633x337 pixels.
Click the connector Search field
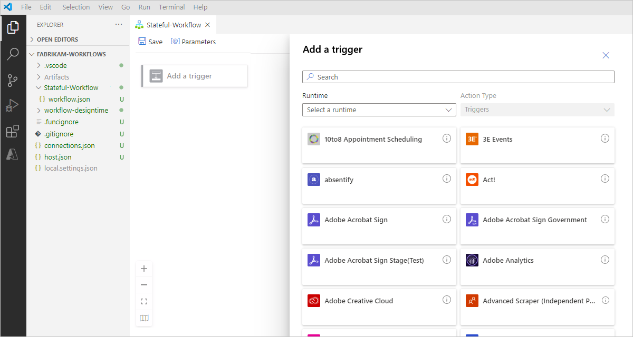458,77
